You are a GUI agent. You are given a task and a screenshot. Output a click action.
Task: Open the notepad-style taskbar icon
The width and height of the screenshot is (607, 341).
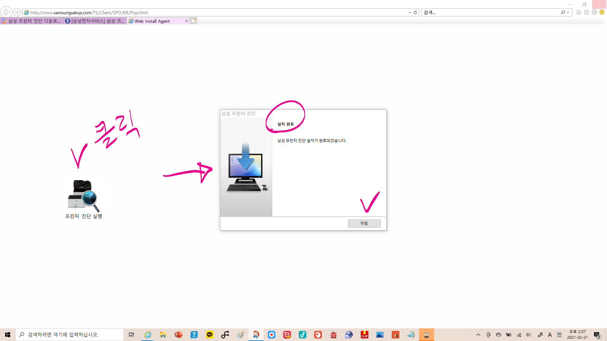[x=411, y=335]
